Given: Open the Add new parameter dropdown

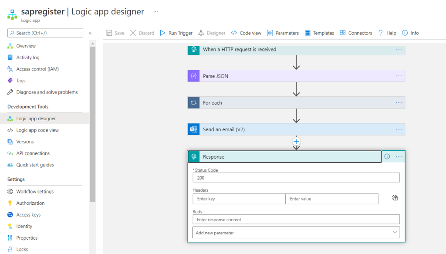Looking at the screenshot, I should [296, 233].
